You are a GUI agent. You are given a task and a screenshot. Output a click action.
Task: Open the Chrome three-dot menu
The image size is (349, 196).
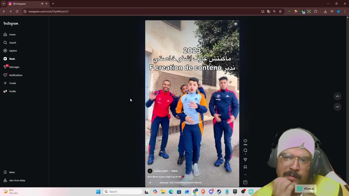pos(345,11)
